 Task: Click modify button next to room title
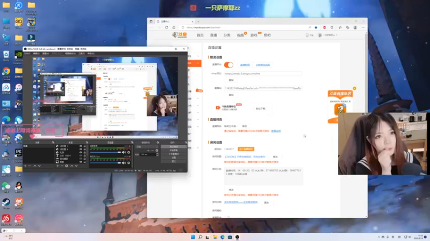275,156
